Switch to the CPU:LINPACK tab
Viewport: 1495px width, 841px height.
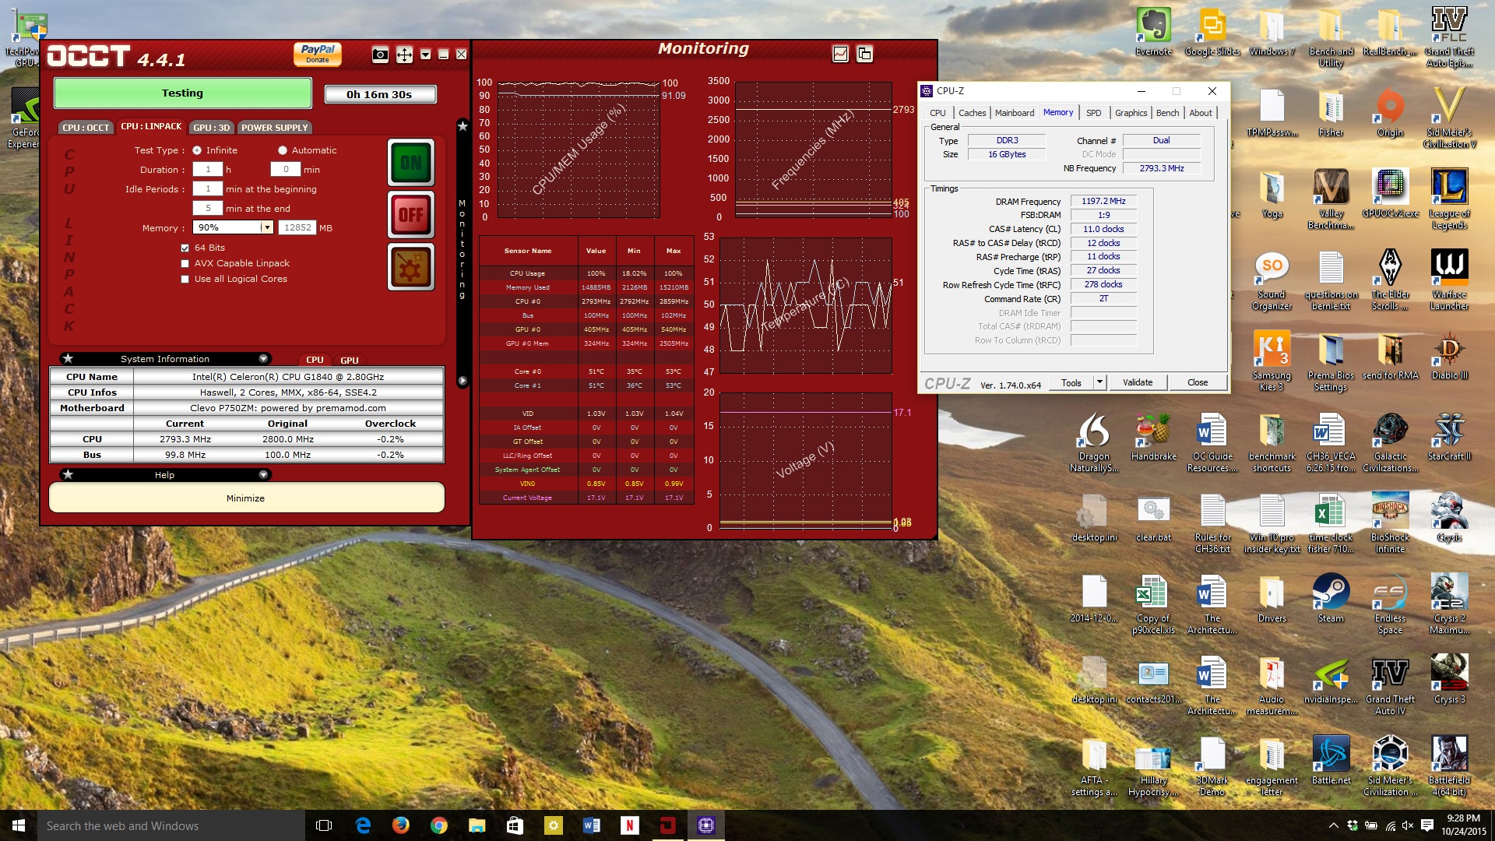[151, 126]
